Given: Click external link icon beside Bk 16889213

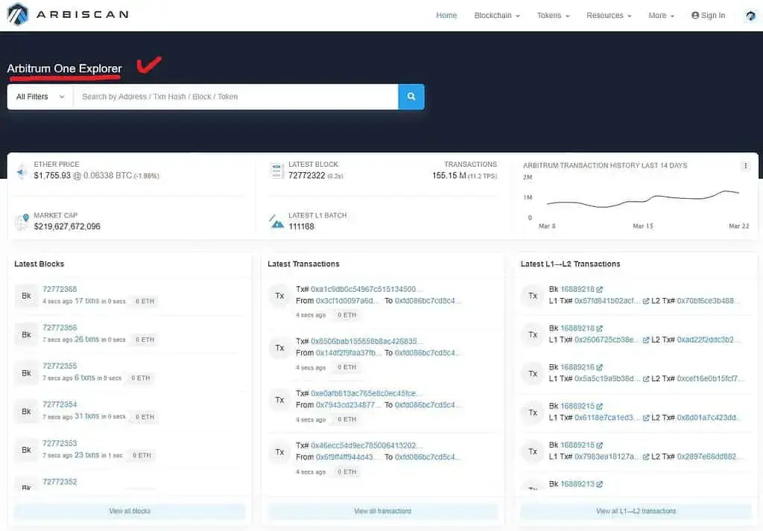Looking at the screenshot, I should (600, 484).
